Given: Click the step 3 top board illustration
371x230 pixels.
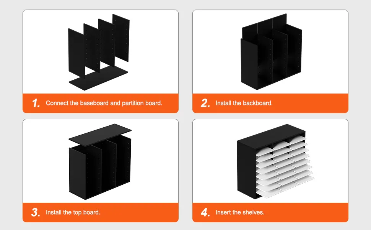Looking at the screenshot, I should [100, 162].
